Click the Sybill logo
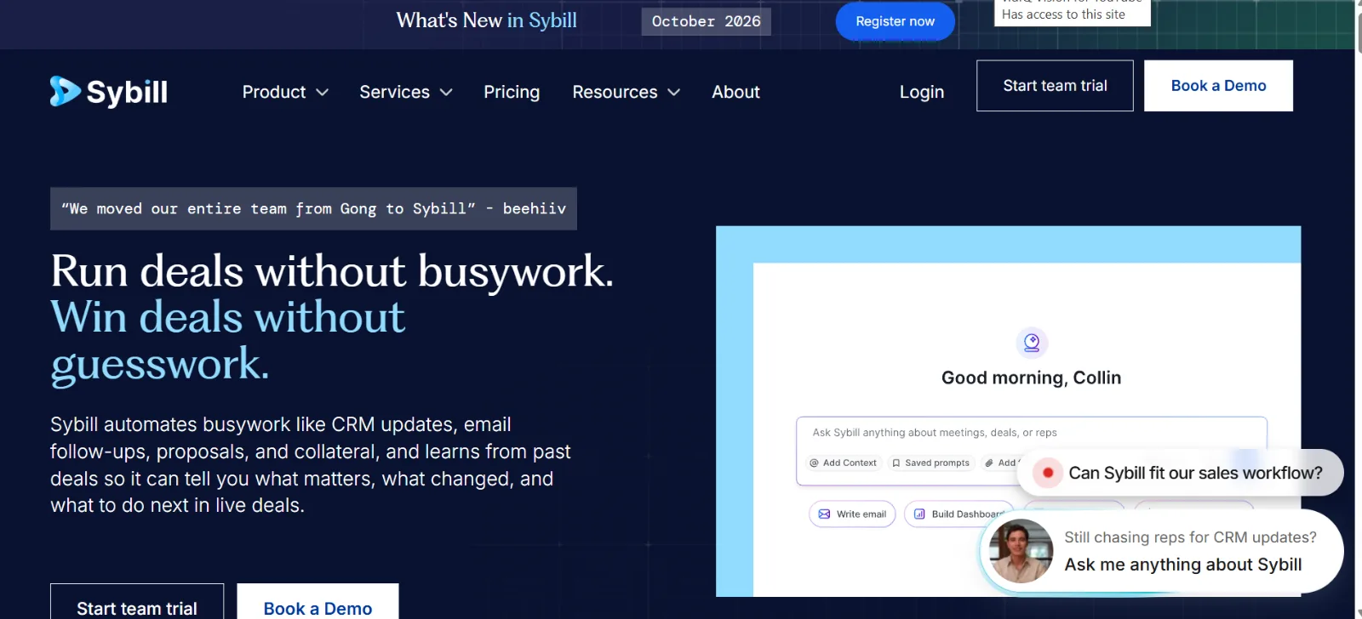 coord(109,92)
